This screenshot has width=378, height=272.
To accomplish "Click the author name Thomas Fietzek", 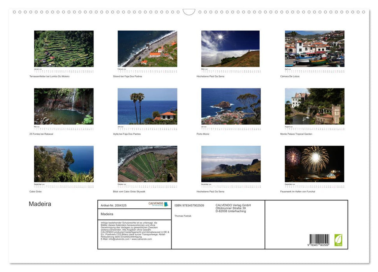I will 183,216.
